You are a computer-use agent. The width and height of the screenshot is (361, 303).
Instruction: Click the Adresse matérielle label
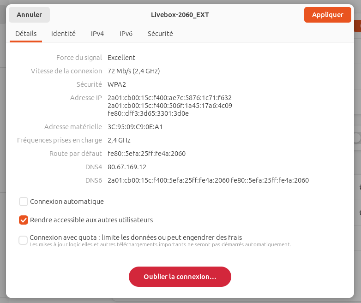point(73,127)
